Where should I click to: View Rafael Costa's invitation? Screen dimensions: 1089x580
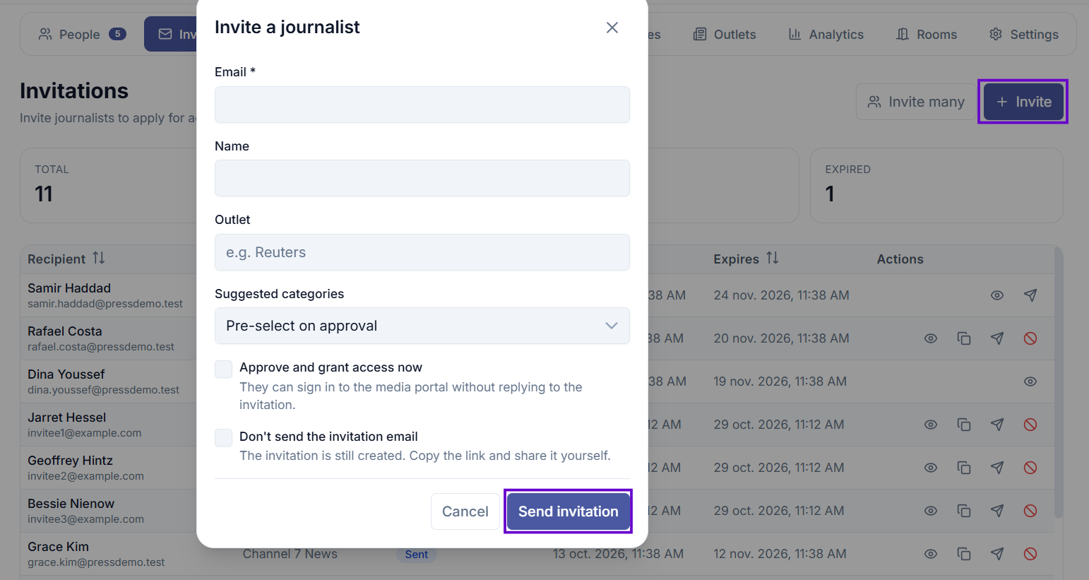tap(931, 338)
